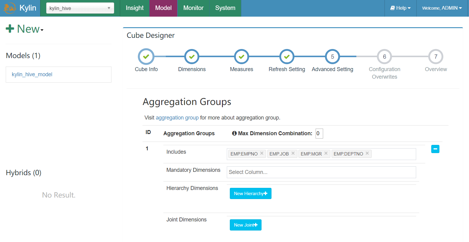
Task: Click the New Hierarchy button
Action: (251, 194)
